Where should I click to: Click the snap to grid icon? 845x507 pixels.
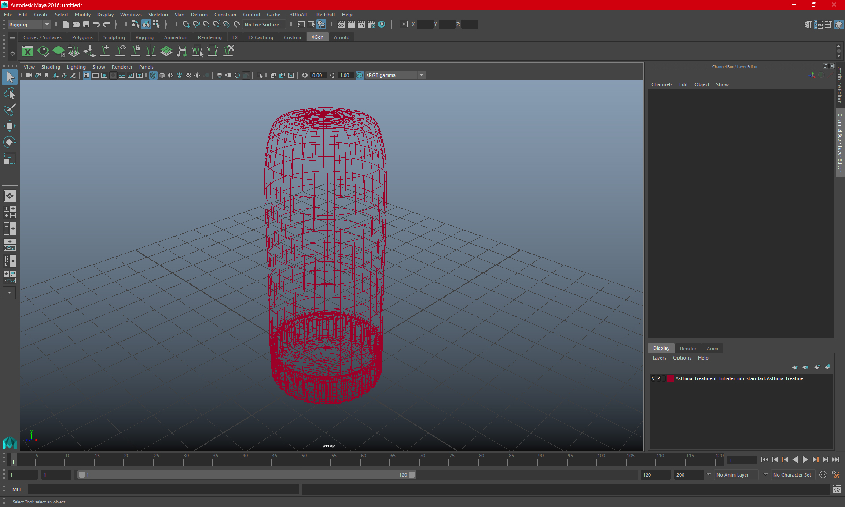tap(187, 25)
